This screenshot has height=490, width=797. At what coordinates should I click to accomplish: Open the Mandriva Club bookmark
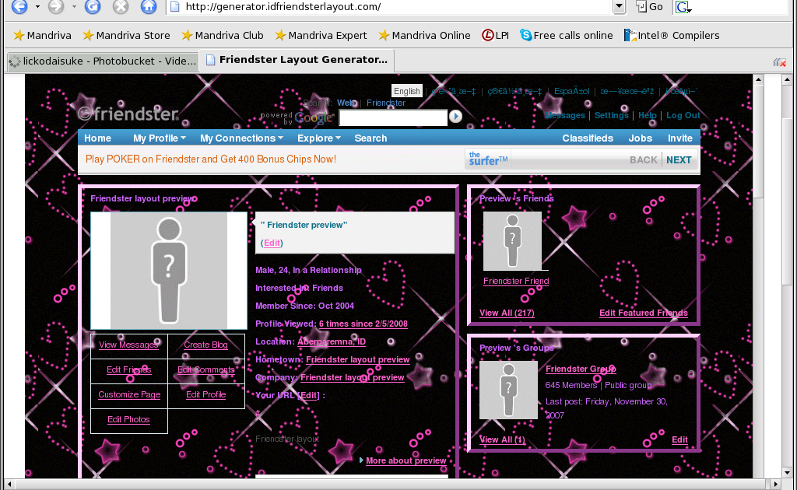[222, 35]
